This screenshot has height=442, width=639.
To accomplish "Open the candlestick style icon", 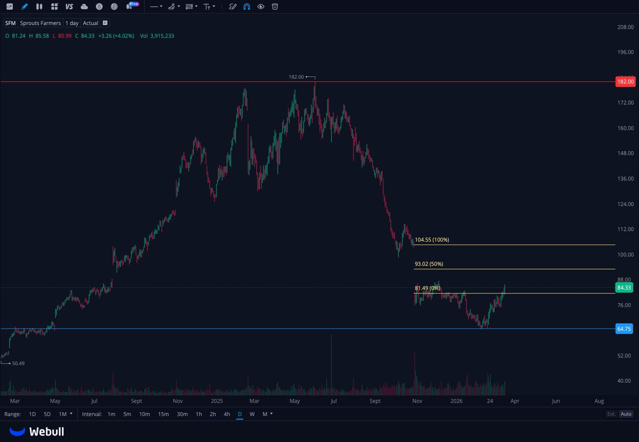I will click(x=39, y=6).
